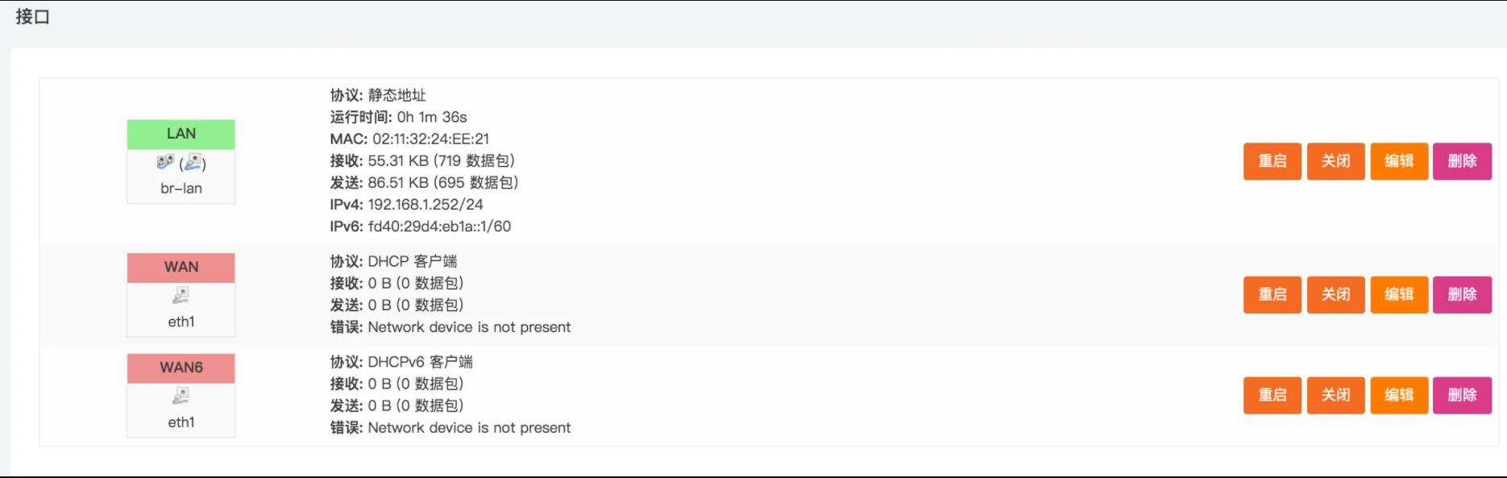1507x478 pixels.
Task: Shut down the WAN interface
Action: 1335,294
